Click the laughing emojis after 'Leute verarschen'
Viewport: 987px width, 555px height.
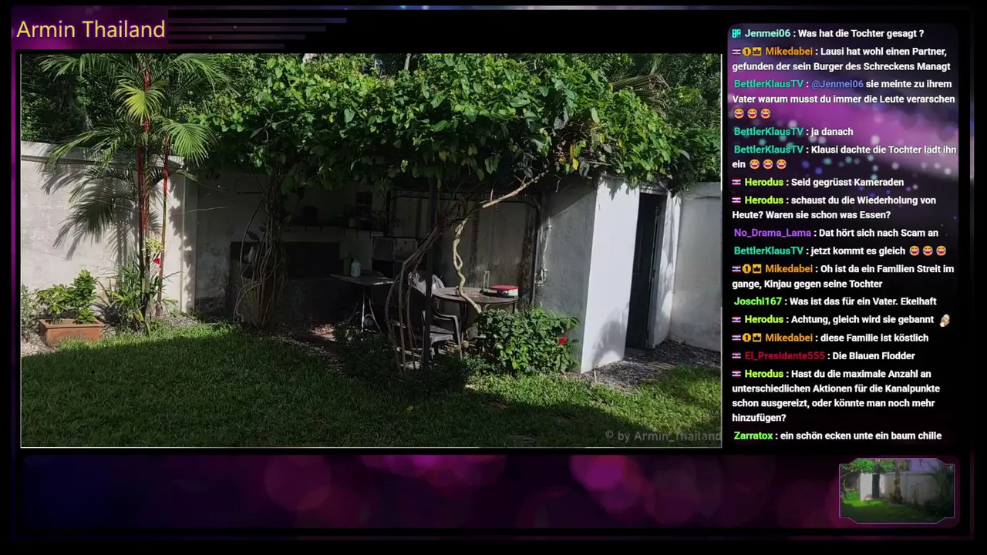pyautogui.click(x=752, y=113)
